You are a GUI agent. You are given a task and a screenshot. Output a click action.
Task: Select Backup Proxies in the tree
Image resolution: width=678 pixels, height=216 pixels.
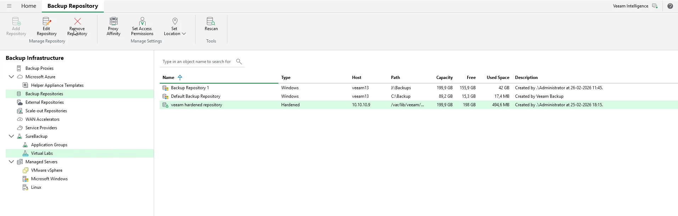click(39, 68)
